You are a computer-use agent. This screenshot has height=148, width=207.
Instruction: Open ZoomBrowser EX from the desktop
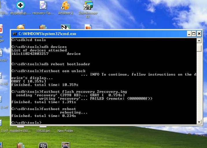(88, 5)
